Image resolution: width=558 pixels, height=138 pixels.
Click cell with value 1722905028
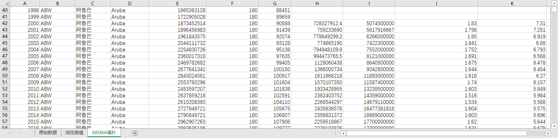tap(177, 17)
